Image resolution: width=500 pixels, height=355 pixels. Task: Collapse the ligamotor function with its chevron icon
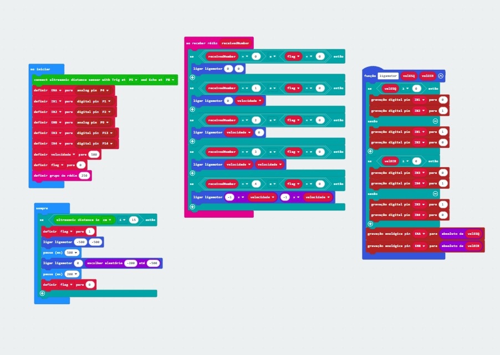[441, 76]
